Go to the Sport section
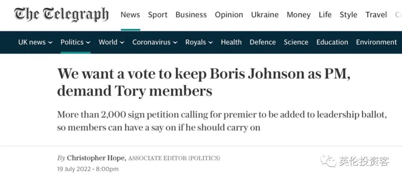 (x=158, y=15)
